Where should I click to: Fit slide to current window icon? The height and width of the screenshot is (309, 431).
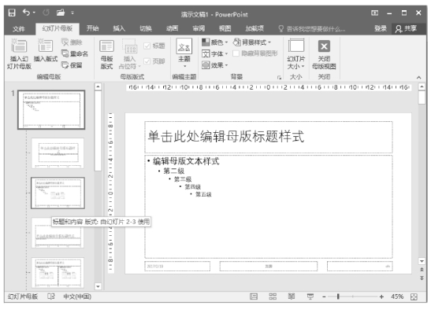pyautogui.click(x=414, y=296)
